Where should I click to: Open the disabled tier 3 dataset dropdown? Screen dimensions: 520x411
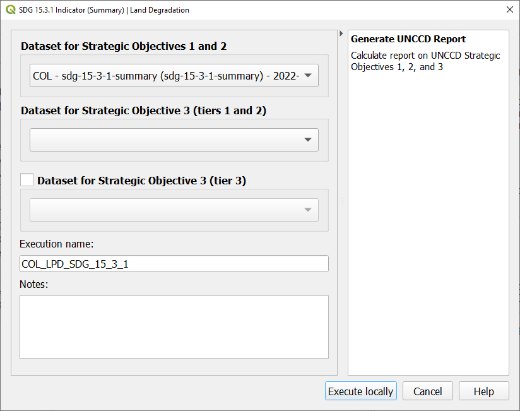(x=174, y=210)
